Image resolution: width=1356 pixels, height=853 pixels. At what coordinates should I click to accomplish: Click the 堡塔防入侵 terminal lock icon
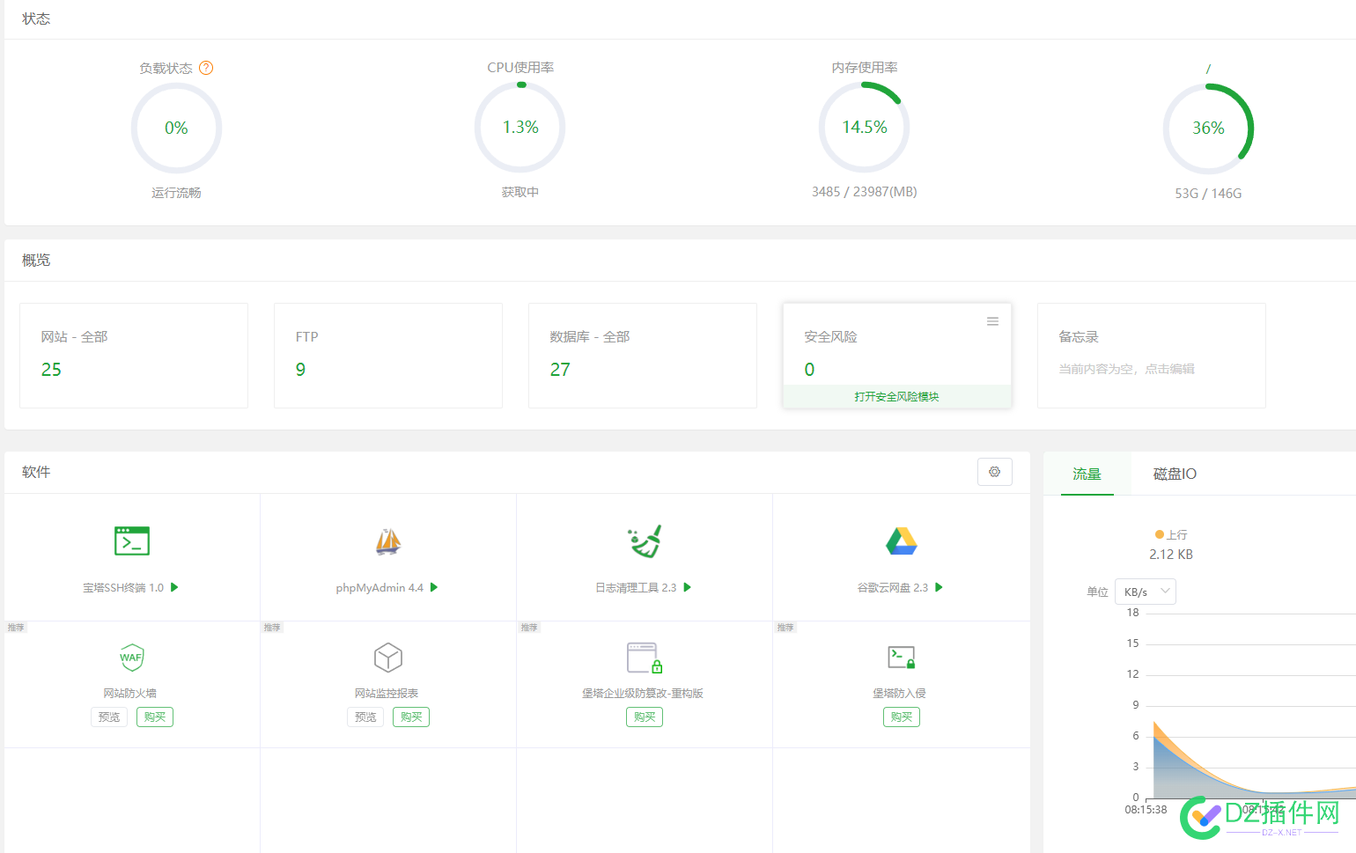point(902,657)
